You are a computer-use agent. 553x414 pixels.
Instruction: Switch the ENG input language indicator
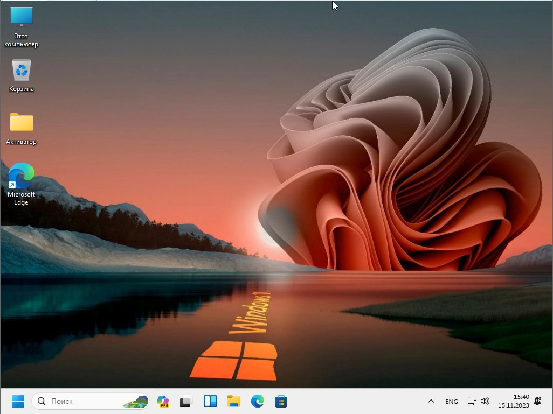(x=452, y=401)
